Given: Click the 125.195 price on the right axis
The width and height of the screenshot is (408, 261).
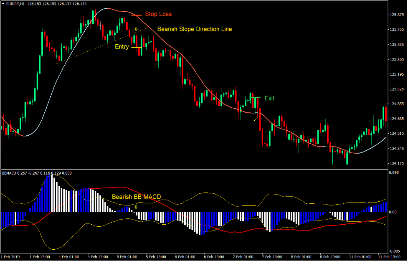Looking at the screenshot, I should click(397, 74).
